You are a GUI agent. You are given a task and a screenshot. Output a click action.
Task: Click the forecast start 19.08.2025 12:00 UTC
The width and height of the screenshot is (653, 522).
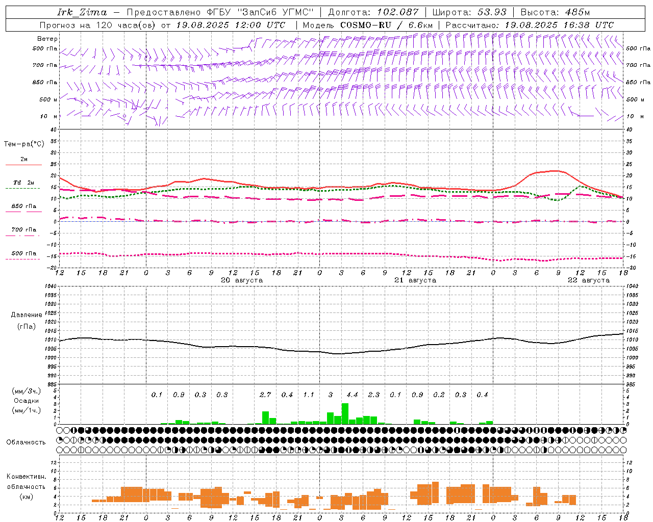231,25
